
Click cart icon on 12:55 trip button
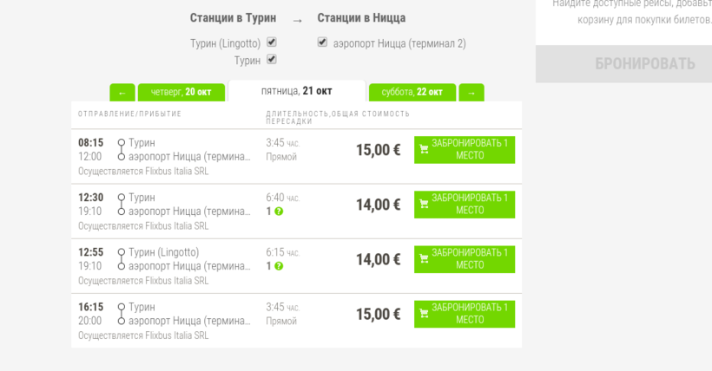click(424, 259)
